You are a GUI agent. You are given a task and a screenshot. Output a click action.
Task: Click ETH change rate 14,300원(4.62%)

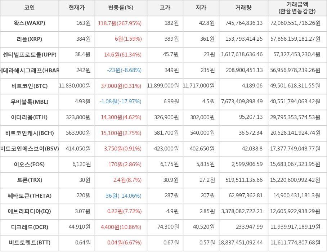click(x=121, y=117)
